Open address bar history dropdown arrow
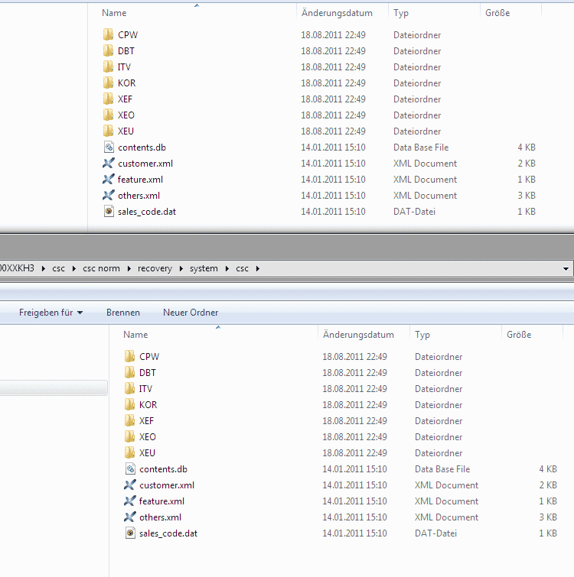Viewport: 574px width, 577px height. pos(566,268)
